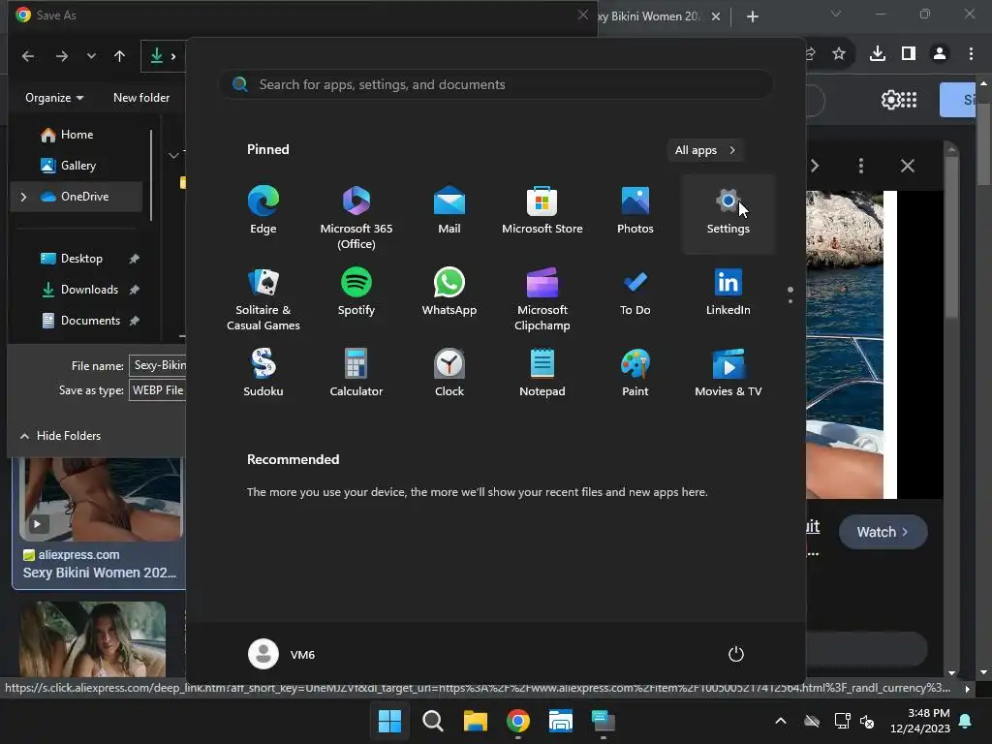The image size is (992, 744).
Task: Focus the Start menu search box
Action: pos(496,85)
